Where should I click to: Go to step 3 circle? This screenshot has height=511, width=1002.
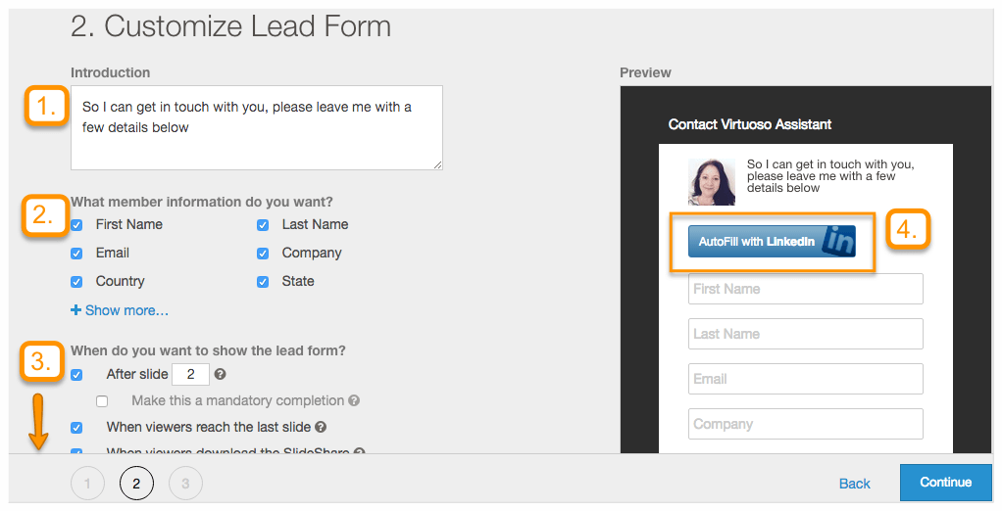pyautogui.click(x=185, y=484)
